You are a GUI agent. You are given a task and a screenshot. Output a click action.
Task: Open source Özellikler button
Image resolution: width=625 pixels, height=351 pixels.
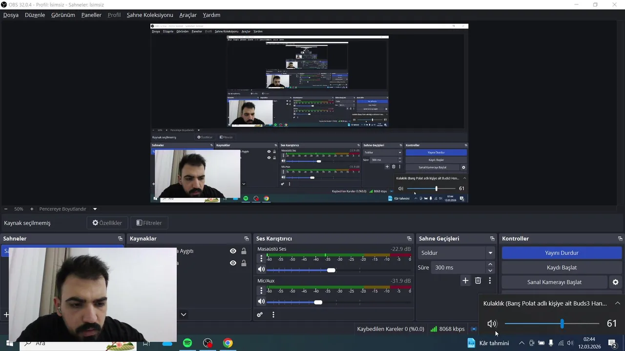[x=107, y=223]
